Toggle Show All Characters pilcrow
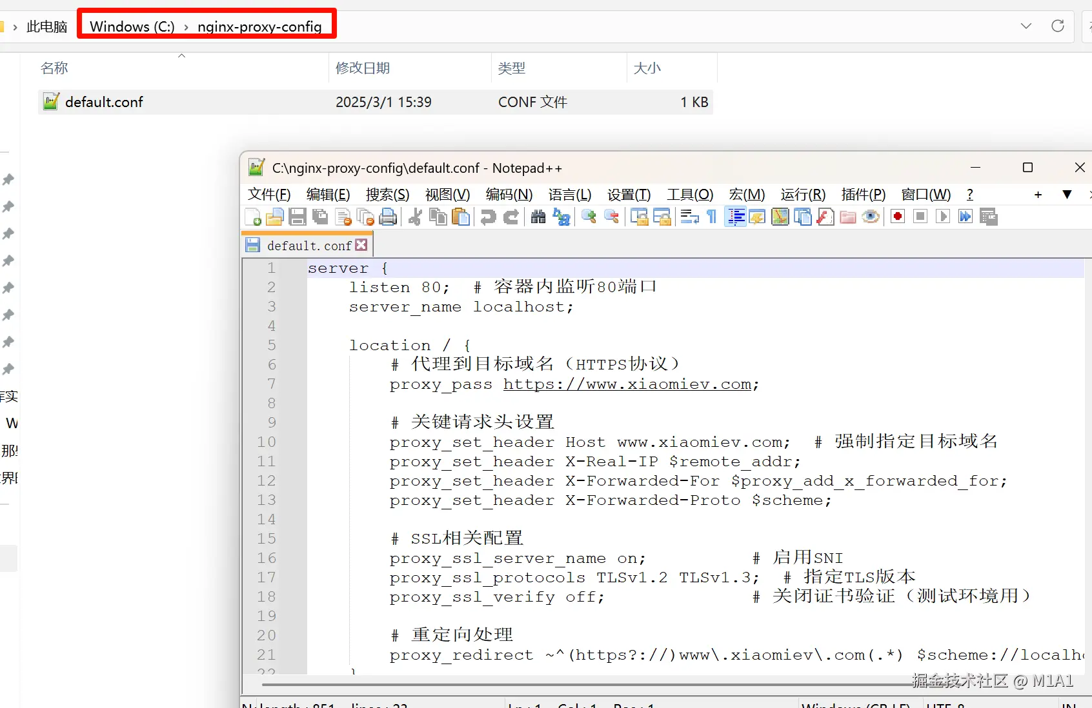1092x708 pixels. [712, 217]
